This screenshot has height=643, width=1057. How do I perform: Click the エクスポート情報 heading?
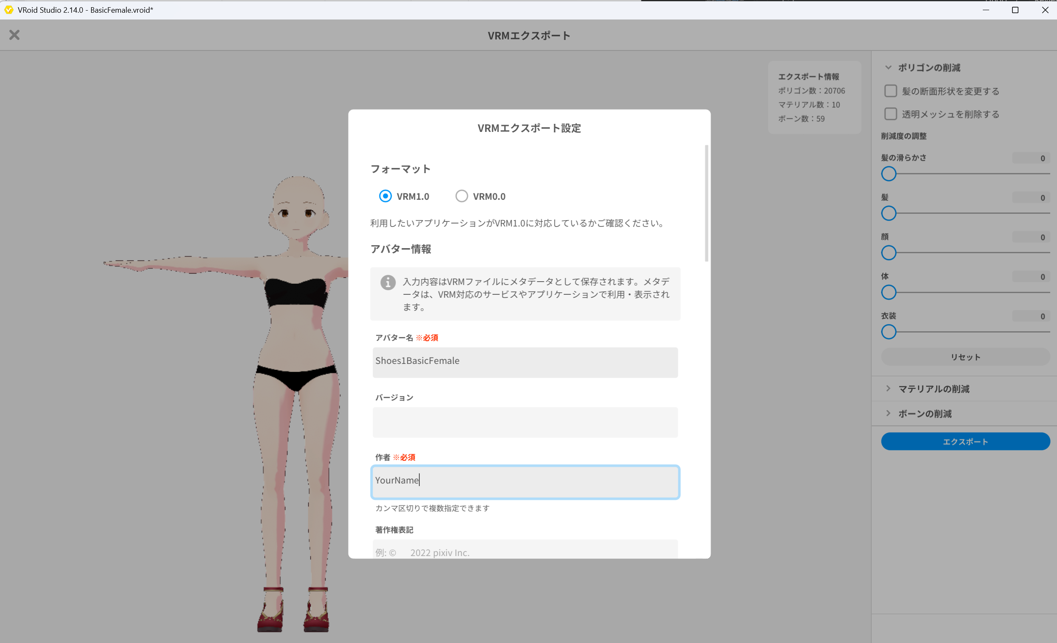pos(808,76)
